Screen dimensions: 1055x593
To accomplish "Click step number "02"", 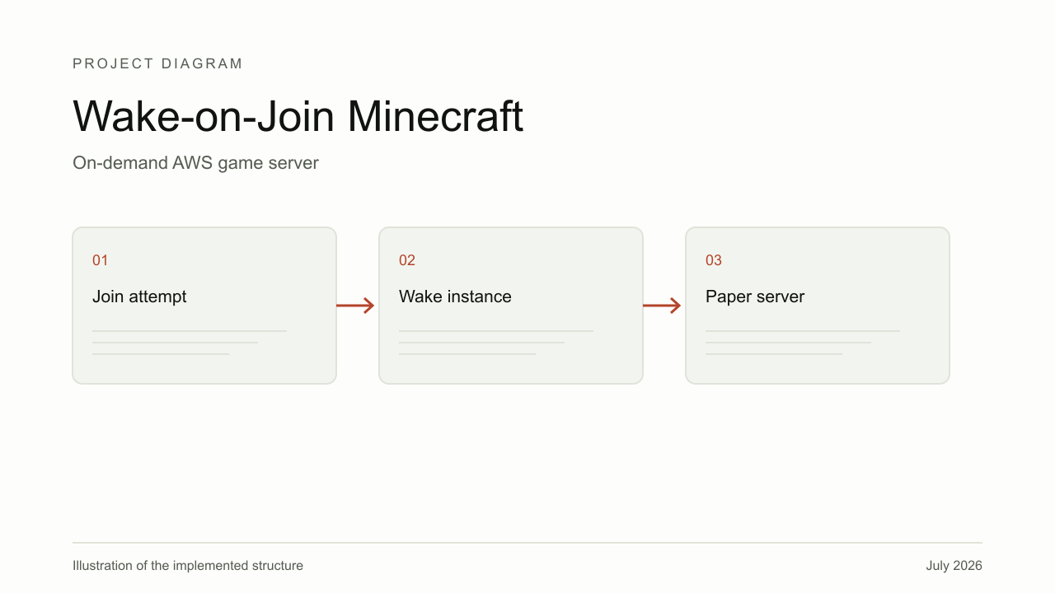I will click(407, 260).
